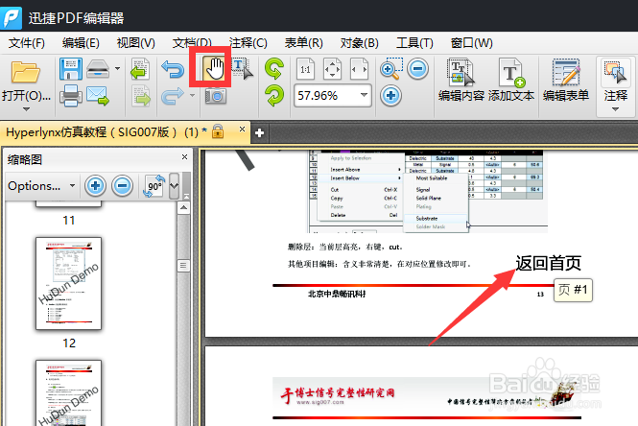Open the 表单(R) menu
Viewport: 638px width, 426px height.
(x=303, y=43)
